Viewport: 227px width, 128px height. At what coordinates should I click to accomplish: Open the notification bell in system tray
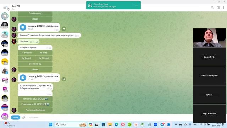[x=223, y=124]
